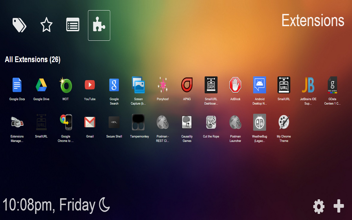Select the Google Search icon

[114, 85]
